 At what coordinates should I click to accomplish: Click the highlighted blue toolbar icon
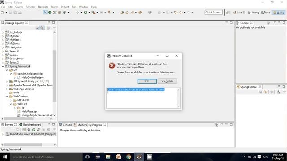45,12
